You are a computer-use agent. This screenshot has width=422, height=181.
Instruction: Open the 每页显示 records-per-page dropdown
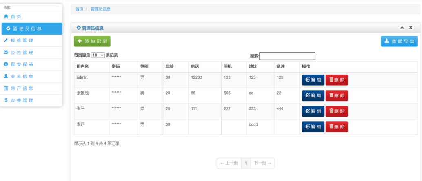pyautogui.click(x=98, y=55)
